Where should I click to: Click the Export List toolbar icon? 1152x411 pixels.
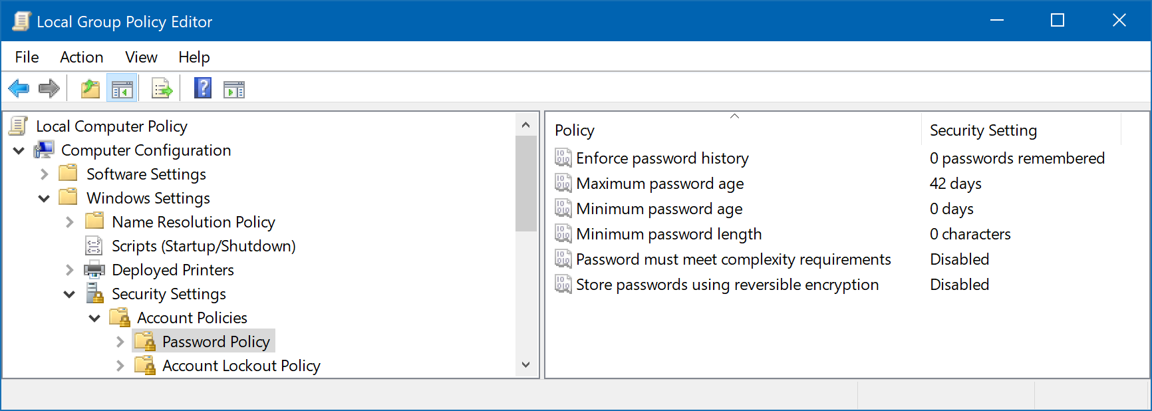pos(162,88)
